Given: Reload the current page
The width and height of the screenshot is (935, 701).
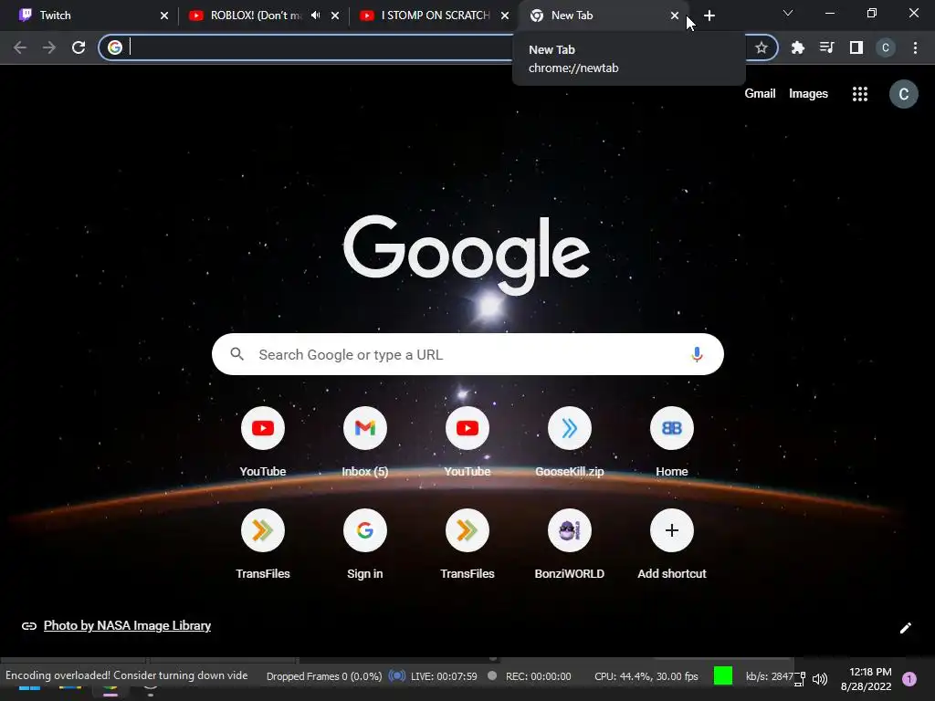Looking at the screenshot, I should 79,47.
